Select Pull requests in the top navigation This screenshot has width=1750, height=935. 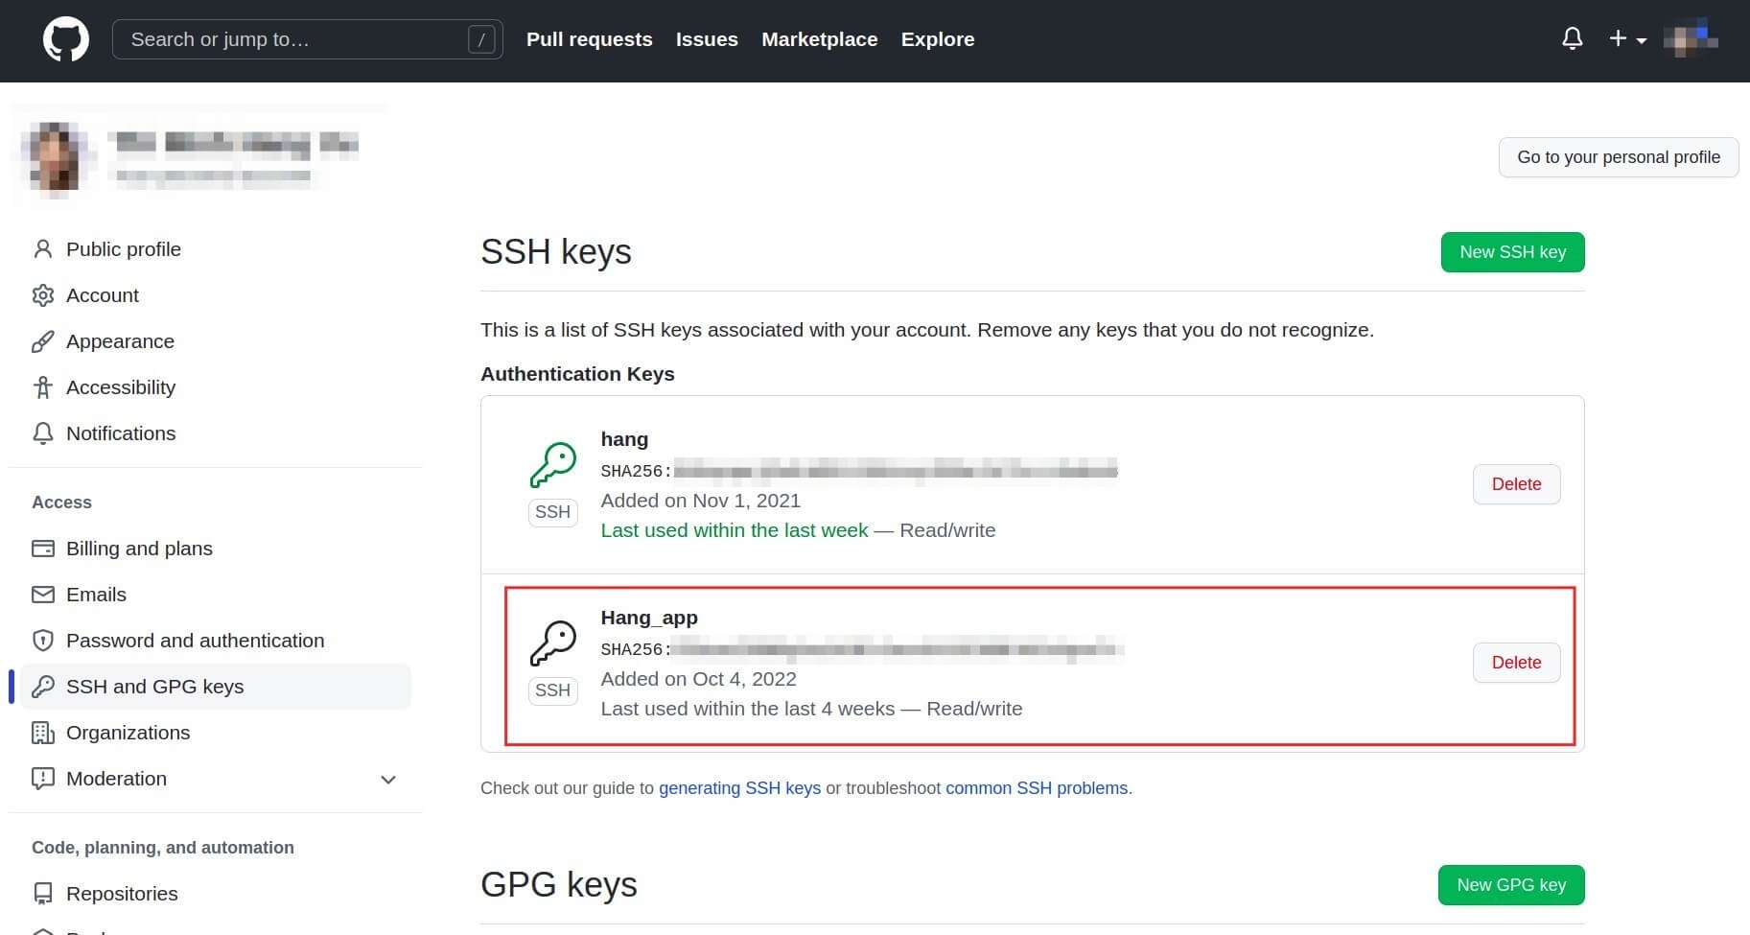point(589,39)
